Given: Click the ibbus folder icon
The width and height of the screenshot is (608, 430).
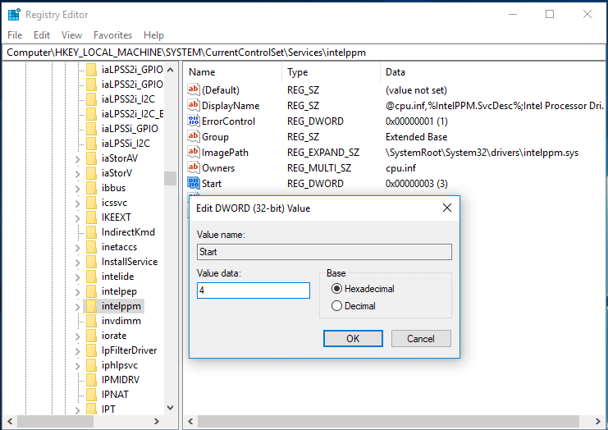Looking at the screenshot, I should click(x=92, y=188).
